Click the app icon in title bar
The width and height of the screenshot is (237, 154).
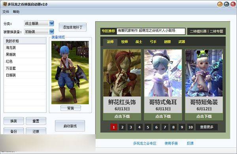(x=5, y=4)
